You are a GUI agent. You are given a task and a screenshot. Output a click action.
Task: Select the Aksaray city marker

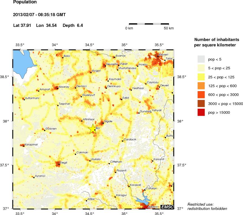(x=58, y=88)
